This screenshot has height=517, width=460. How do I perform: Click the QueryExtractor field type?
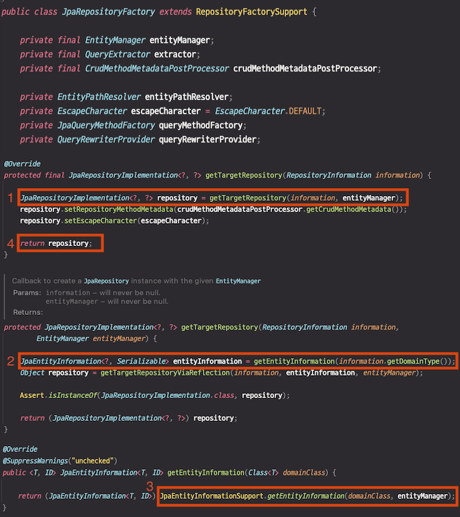pos(118,55)
